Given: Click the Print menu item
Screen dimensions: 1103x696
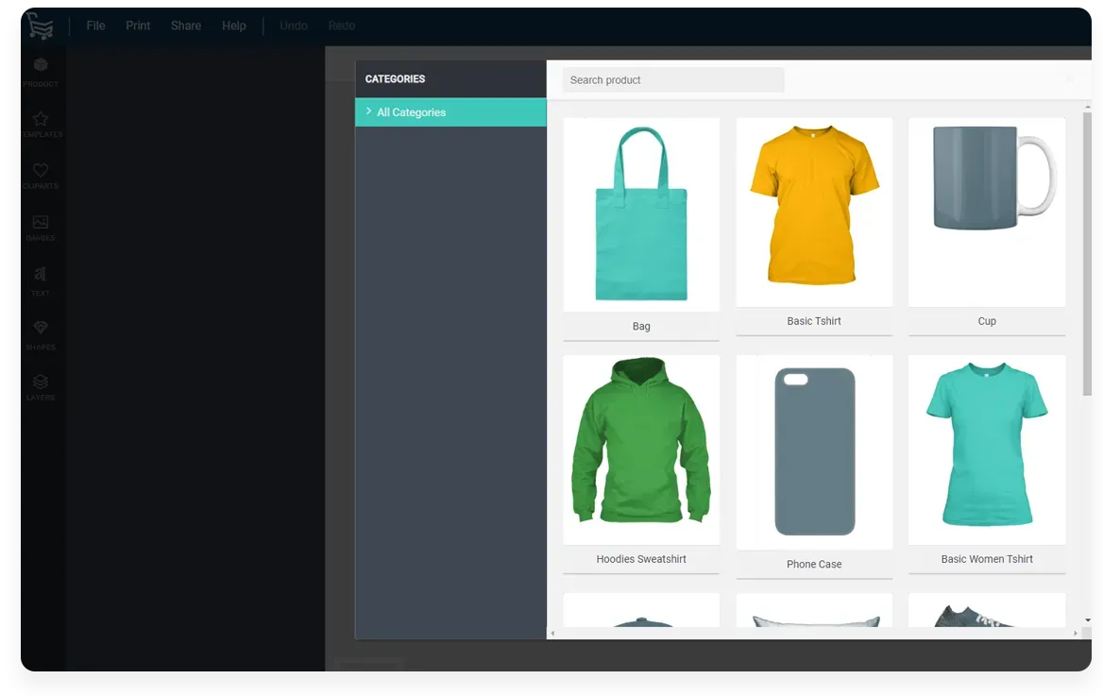Looking at the screenshot, I should 138,25.
